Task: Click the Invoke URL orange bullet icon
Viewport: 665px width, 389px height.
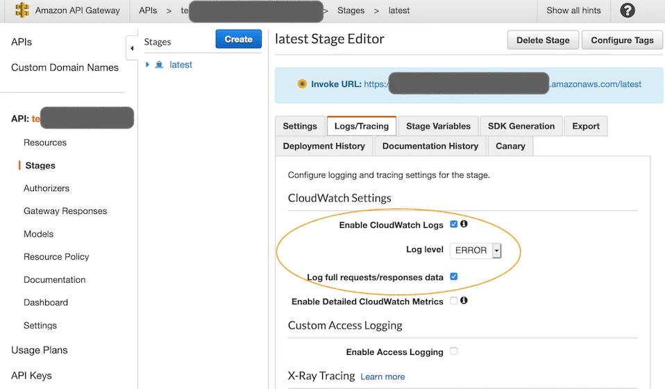Action: click(302, 83)
